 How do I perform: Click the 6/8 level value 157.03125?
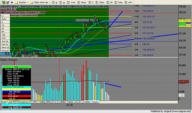(148, 33)
